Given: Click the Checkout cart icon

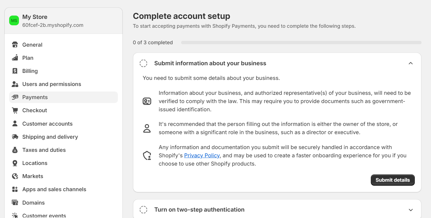Looking at the screenshot, I should point(15,110).
